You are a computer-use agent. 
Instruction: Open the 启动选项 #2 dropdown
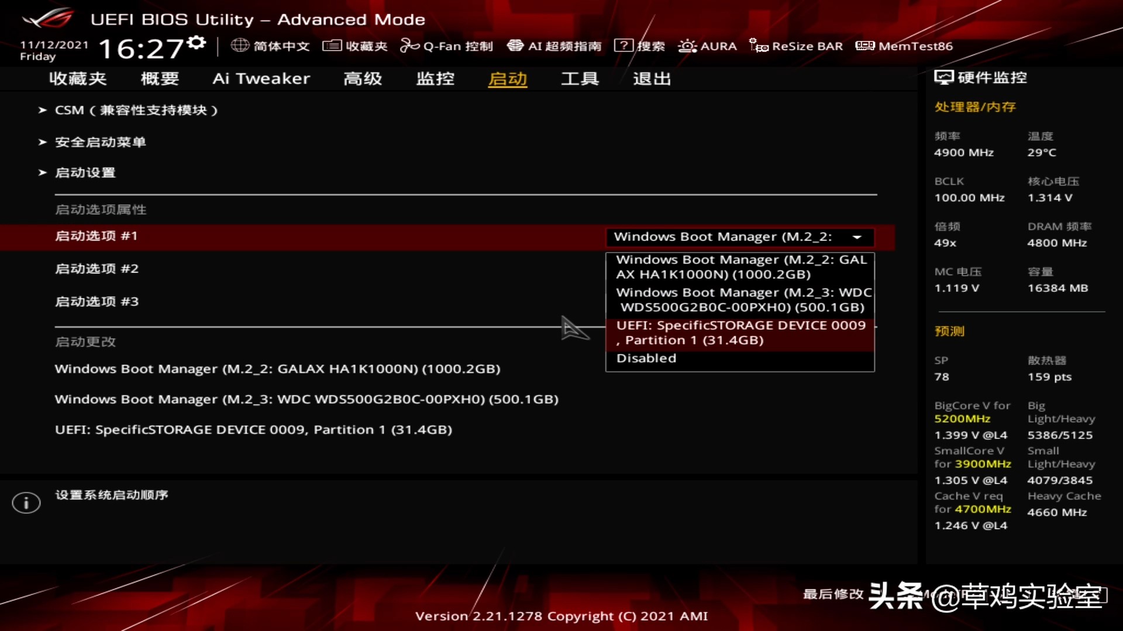(96, 269)
